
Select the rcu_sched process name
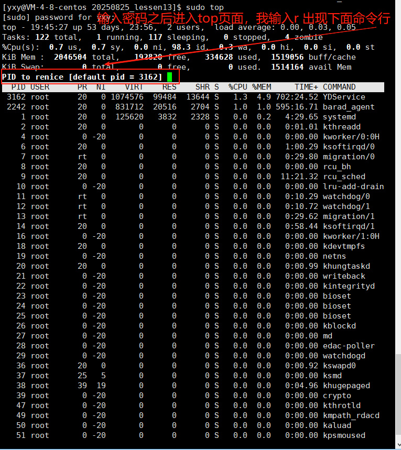pyautogui.click(x=344, y=177)
